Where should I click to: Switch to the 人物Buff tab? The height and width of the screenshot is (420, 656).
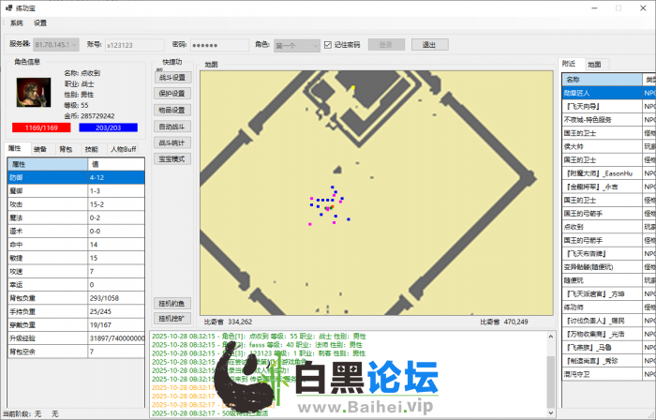[x=125, y=149]
